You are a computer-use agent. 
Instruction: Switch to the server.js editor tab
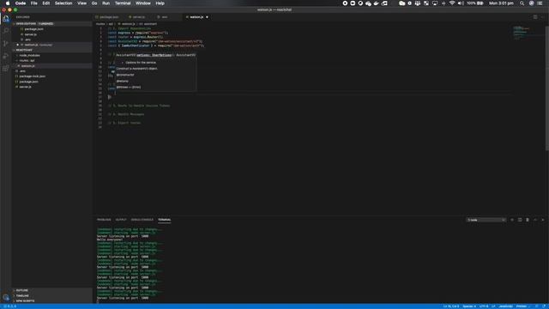[x=138, y=17]
